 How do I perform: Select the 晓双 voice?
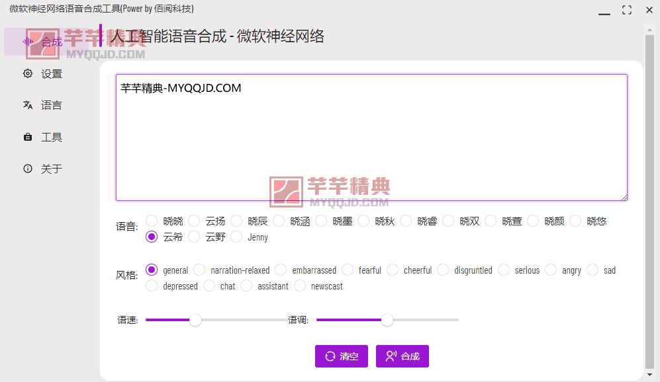448,221
